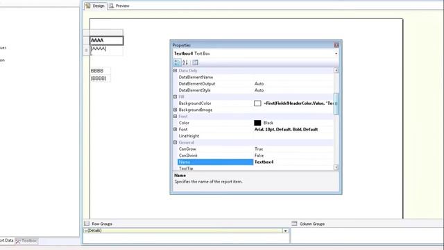Select the highlighted Name property
The width and height of the screenshot is (444, 250).
point(215,162)
